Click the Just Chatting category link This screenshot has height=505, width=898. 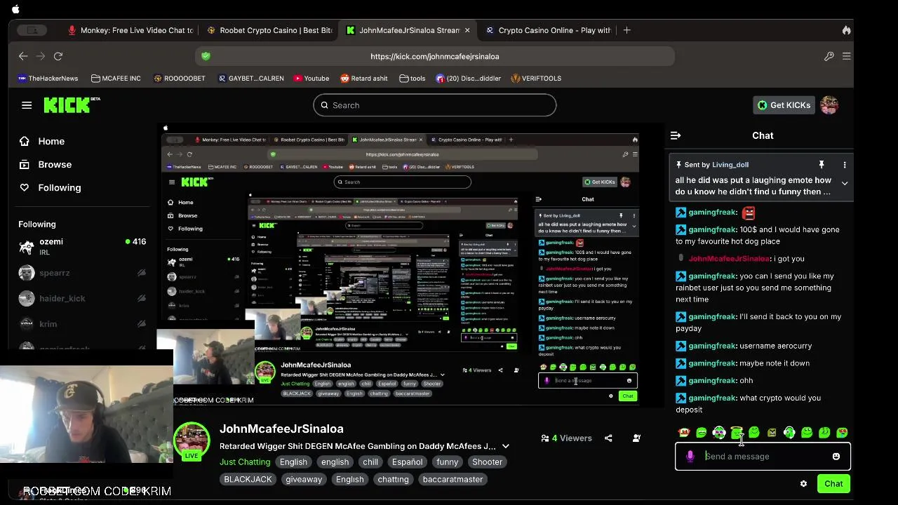click(245, 462)
